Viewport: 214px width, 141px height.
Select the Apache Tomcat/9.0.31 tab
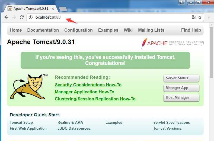click(31, 9)
